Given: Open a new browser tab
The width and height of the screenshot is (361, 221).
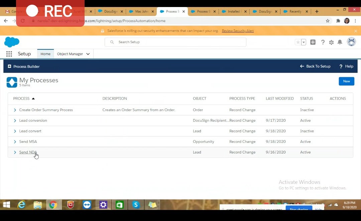Looking at the screenshot, I should [x=317, y=11].
